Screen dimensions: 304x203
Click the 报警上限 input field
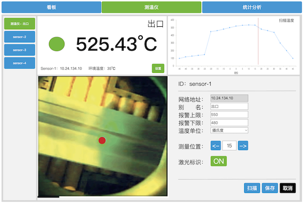click(x=229, y=115)
